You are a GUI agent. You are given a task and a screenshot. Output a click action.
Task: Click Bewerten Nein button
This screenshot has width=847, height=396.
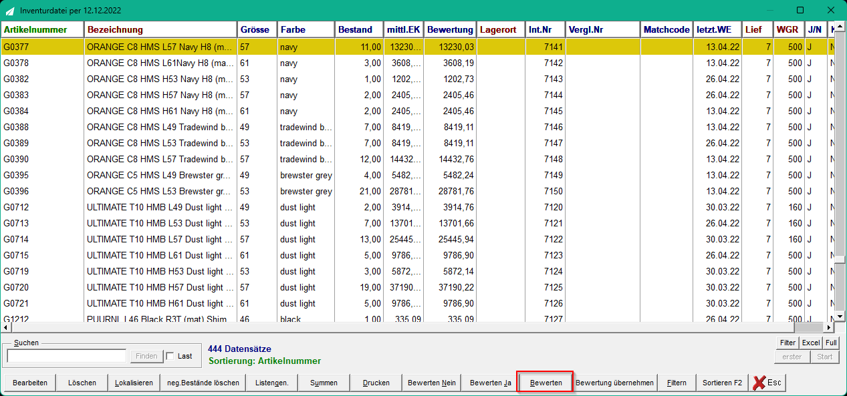point(432,383)
